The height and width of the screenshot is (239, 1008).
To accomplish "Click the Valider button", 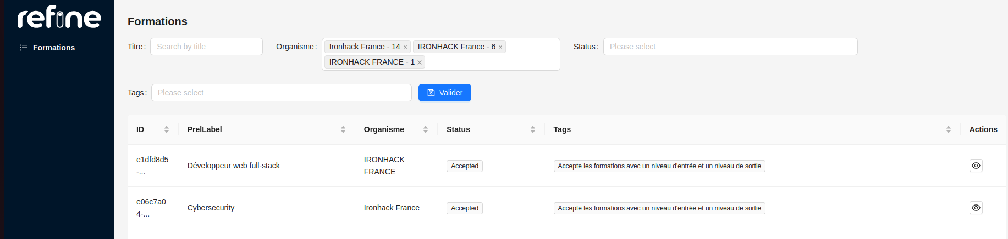I will click(x=445, y=93).
